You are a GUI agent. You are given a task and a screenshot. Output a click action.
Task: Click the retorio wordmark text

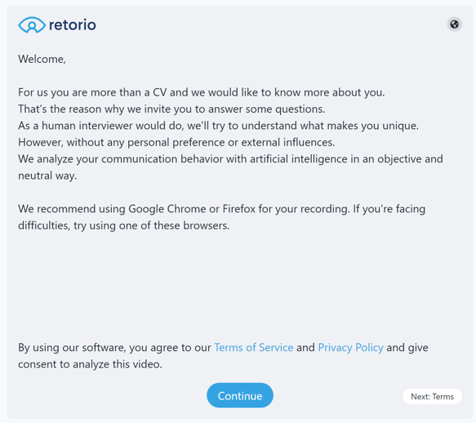pyautogui.click(x=72, y=24)
